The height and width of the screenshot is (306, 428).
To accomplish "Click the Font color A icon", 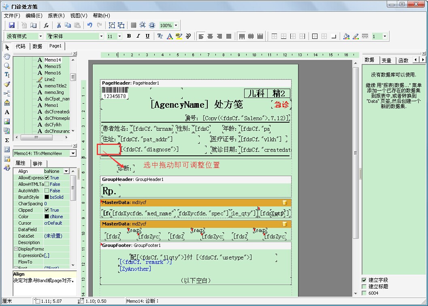I will coord(170,36).
